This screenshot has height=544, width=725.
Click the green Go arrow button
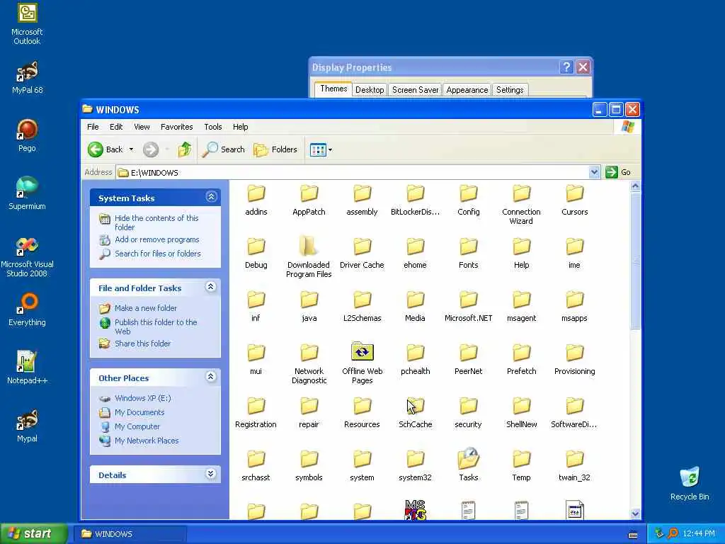[612, 172]
